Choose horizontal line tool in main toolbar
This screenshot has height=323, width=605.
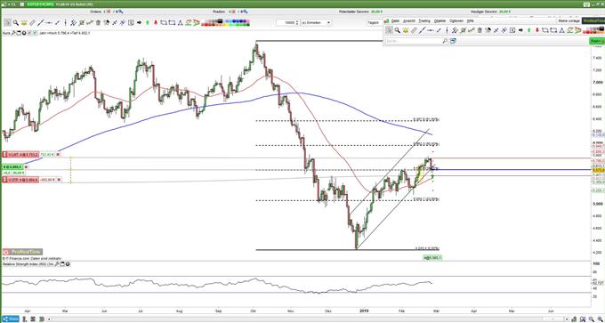pyautogui.click(x=49, y=22)
